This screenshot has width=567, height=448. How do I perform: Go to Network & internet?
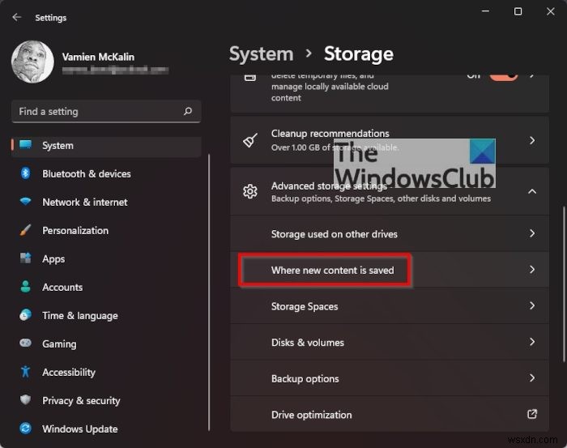click(x=85, y=202)
